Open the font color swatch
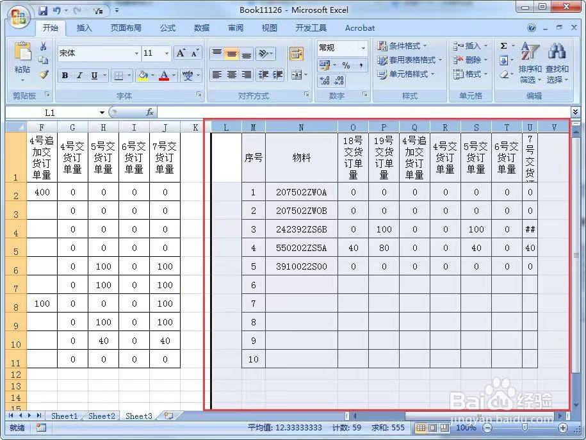 pos(163,75)
